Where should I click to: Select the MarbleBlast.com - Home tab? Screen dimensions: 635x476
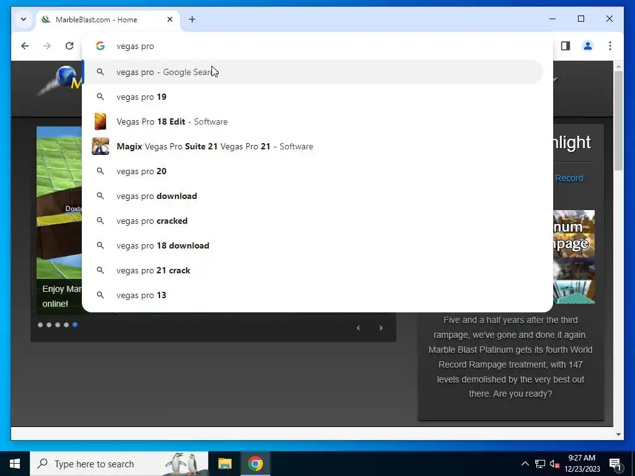pyautogui.click(x=108, y=19)
